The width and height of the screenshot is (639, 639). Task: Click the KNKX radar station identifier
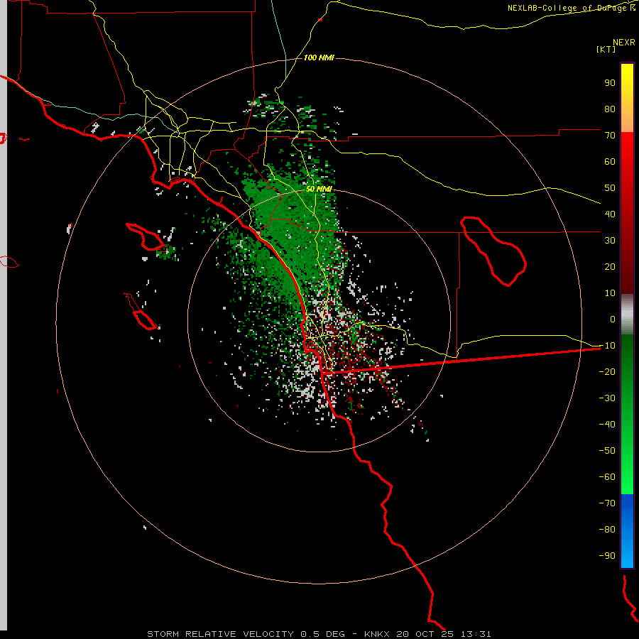tap(376, 634)
